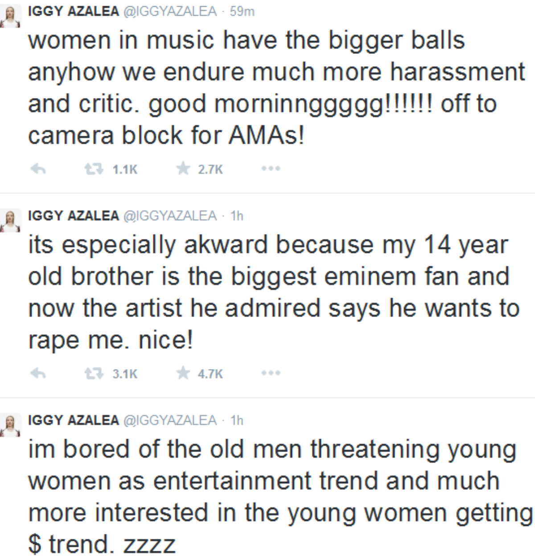
Task: Click IGGY AZALEA name on the 'im bored' tweet
Action: pyautogui.click(x=74, y=420)
